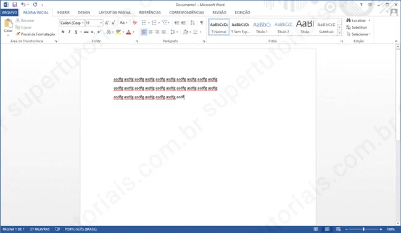
Task: Decrease paragraph indent
Action: (x=176, y=23)
